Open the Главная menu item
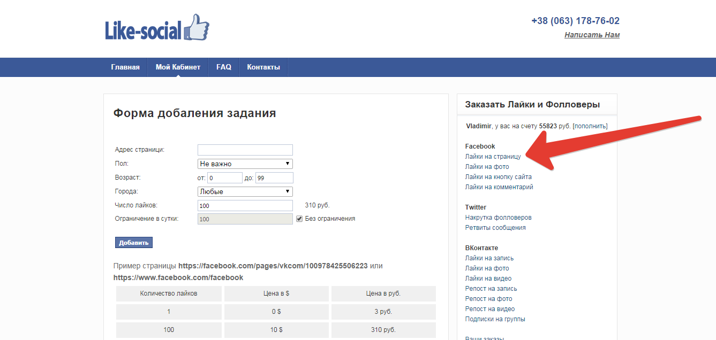 pyautogui.click(x=125, y=67)
